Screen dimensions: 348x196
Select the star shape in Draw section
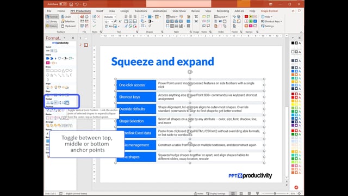pos(52,75)
